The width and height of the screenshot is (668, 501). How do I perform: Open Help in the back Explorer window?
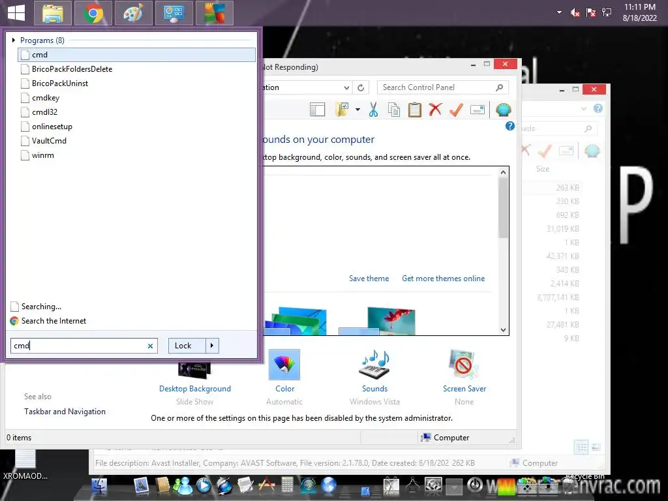click(x=598, y=109)
